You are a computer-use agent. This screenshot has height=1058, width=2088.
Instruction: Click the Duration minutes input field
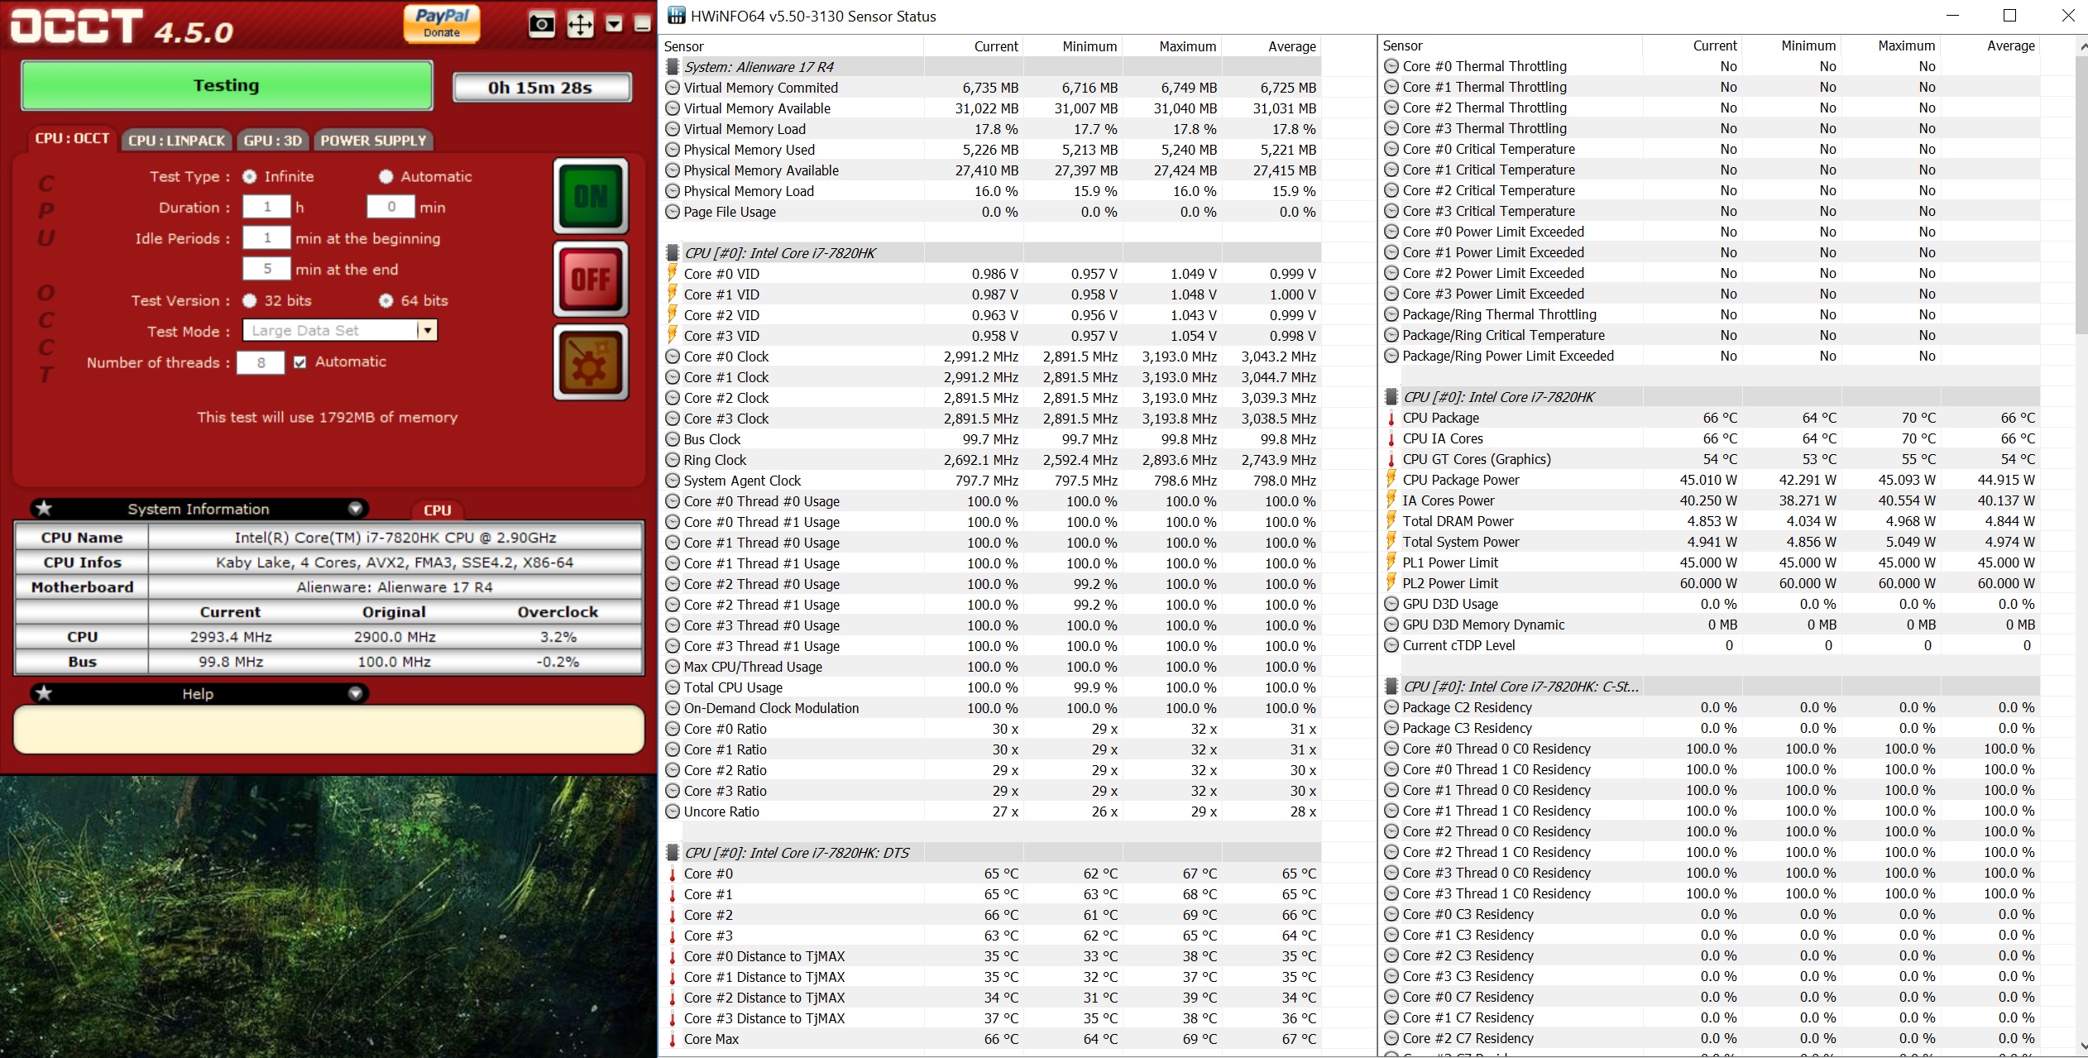pyautogui.click(x=390, y=207)
